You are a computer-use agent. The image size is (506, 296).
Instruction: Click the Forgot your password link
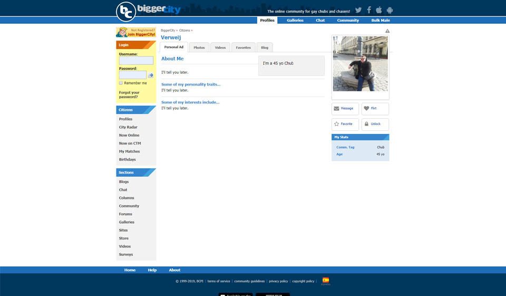[x=129, y=94]
